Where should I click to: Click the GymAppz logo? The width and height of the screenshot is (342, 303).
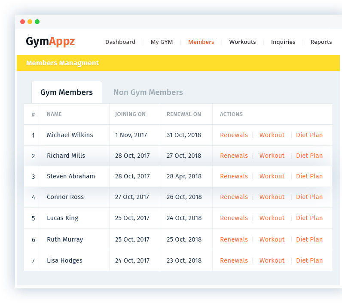pos(50,42)
